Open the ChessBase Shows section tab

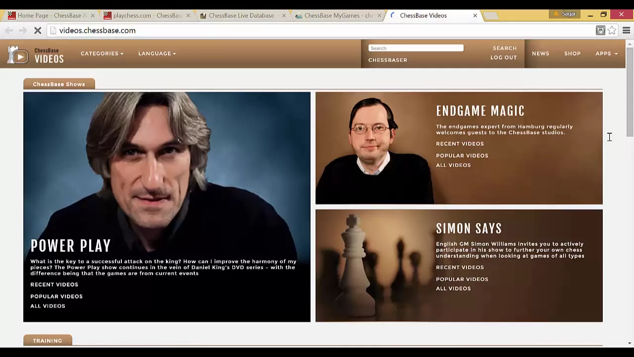(x=59, y=84)
